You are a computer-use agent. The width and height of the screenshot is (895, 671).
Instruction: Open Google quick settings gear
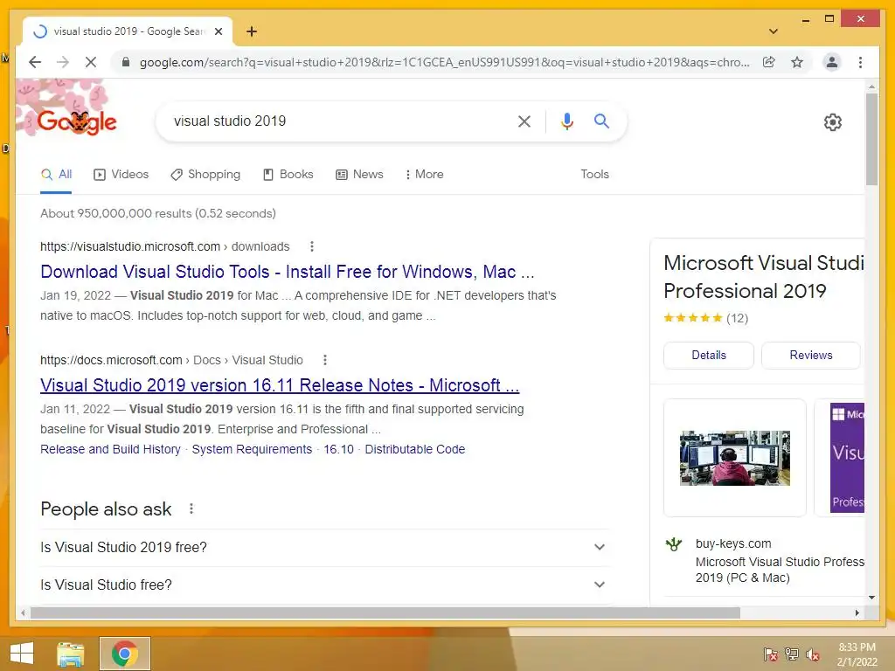tap(833, 122)
